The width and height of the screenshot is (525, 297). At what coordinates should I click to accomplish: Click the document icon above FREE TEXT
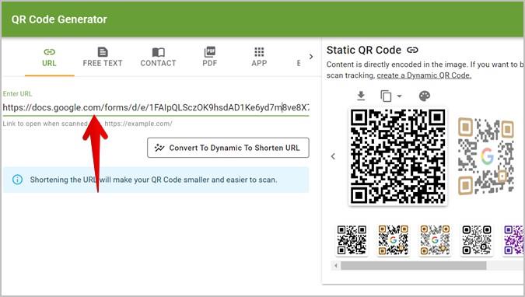tap(103, 52)
